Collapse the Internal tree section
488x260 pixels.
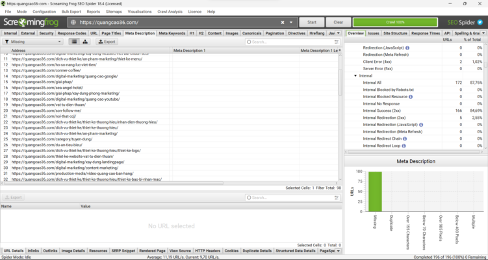point(353,75)
